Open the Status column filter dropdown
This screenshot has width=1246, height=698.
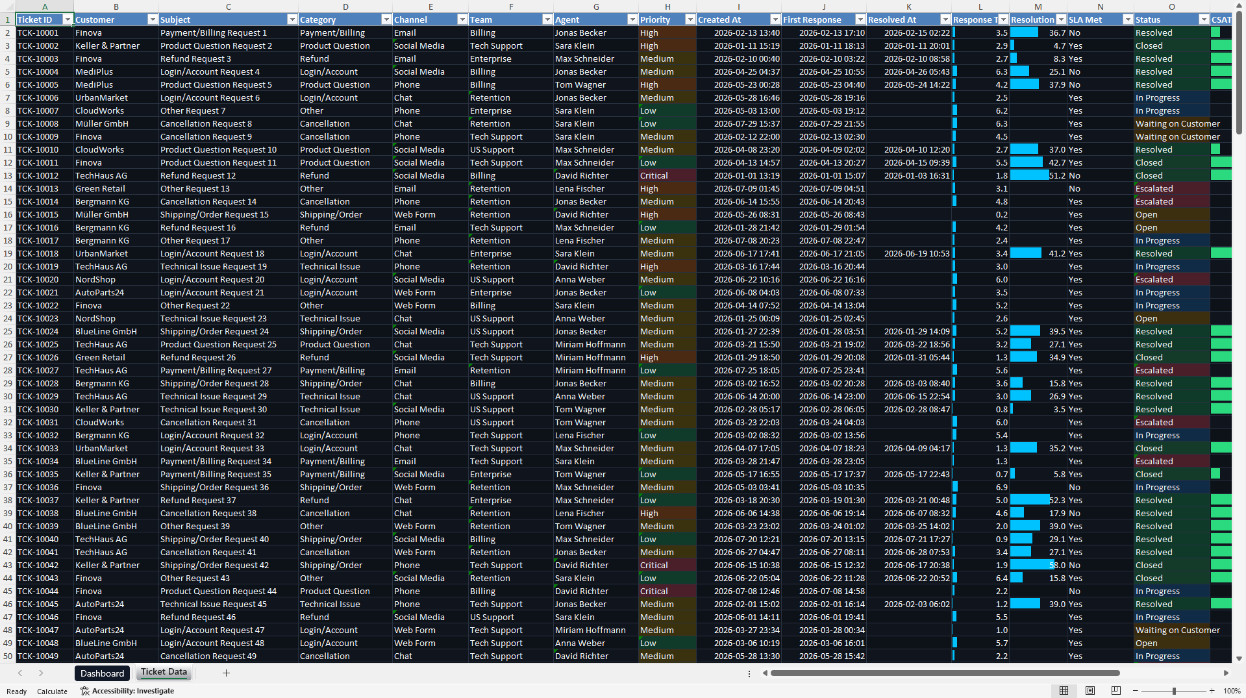tap(1204, 19)
